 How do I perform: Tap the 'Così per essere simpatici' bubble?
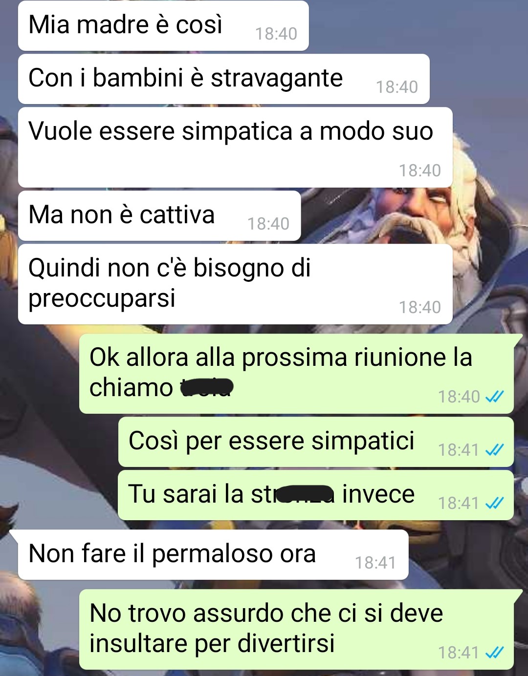point(316,442)
